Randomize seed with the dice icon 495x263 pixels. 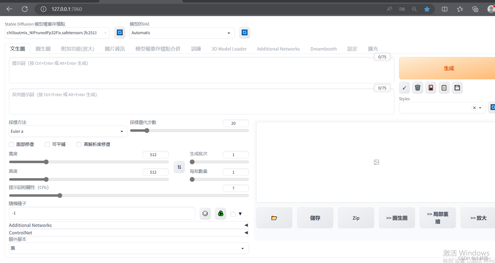coord(205,214)
